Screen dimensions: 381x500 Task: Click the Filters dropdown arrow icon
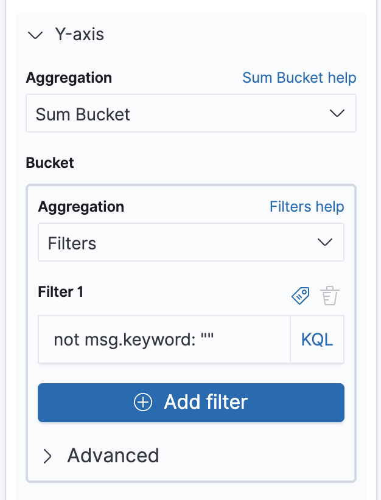pos(325,243)
